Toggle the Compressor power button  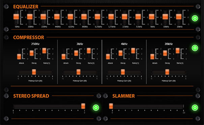pos(195,48)
